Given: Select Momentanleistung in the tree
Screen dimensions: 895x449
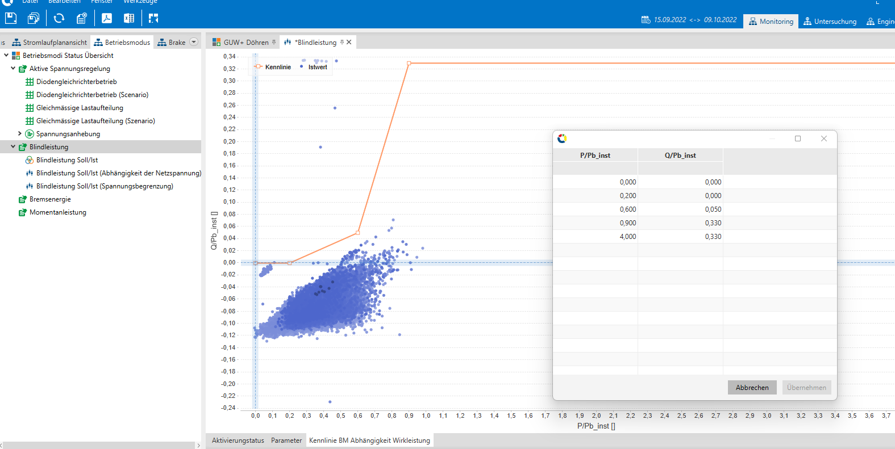Looking at the screenshot, I should coord(58,212).
